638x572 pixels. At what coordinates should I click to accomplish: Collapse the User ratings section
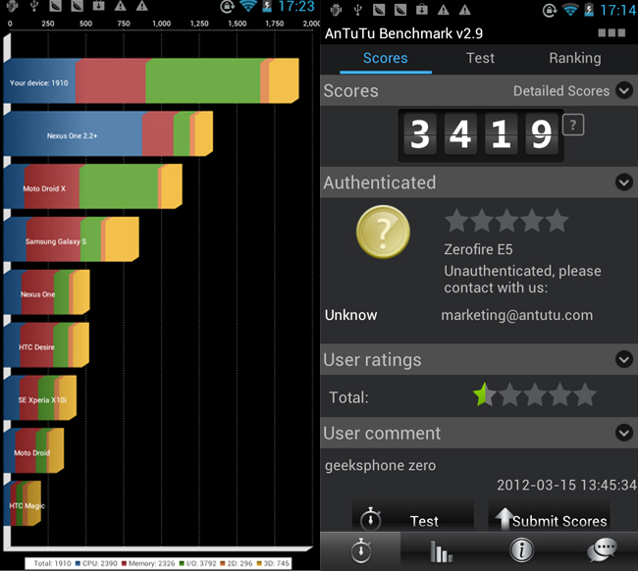pyautogui.click(x=623, y=359)
